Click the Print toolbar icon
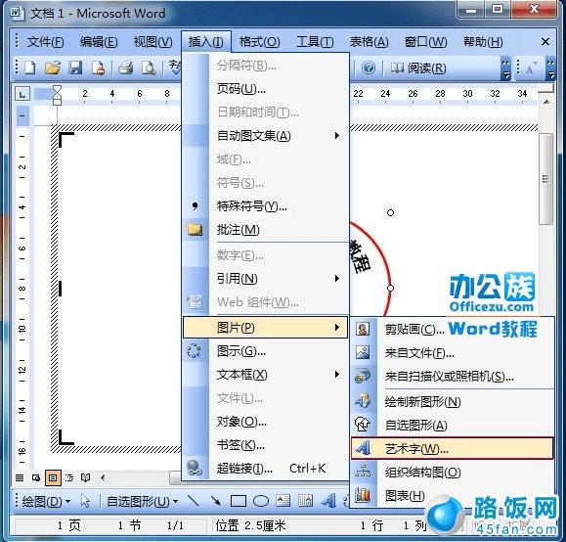 tap(126, 68)
